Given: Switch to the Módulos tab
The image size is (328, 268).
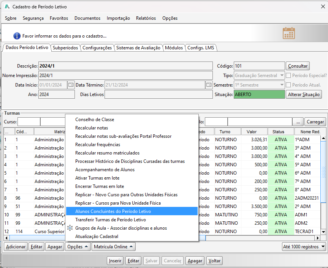Looking at the screenshot, I should coord(174,48).
